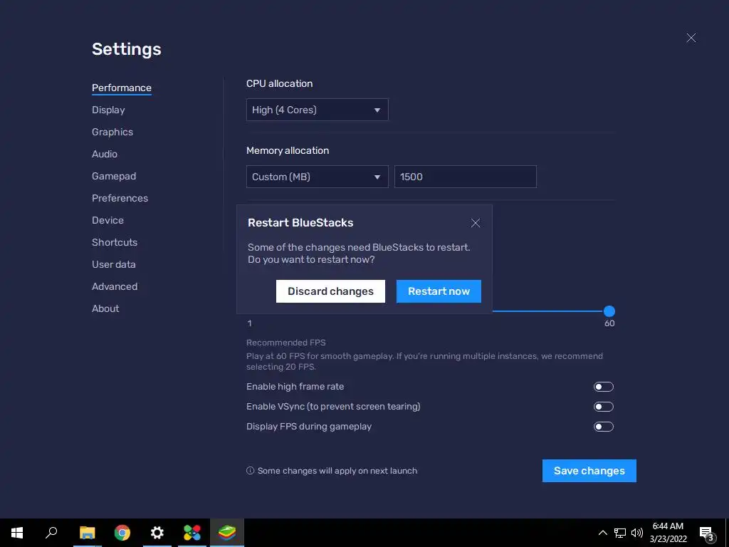Switch to Advanced settings
729x547 pixels.
point(115,286)
